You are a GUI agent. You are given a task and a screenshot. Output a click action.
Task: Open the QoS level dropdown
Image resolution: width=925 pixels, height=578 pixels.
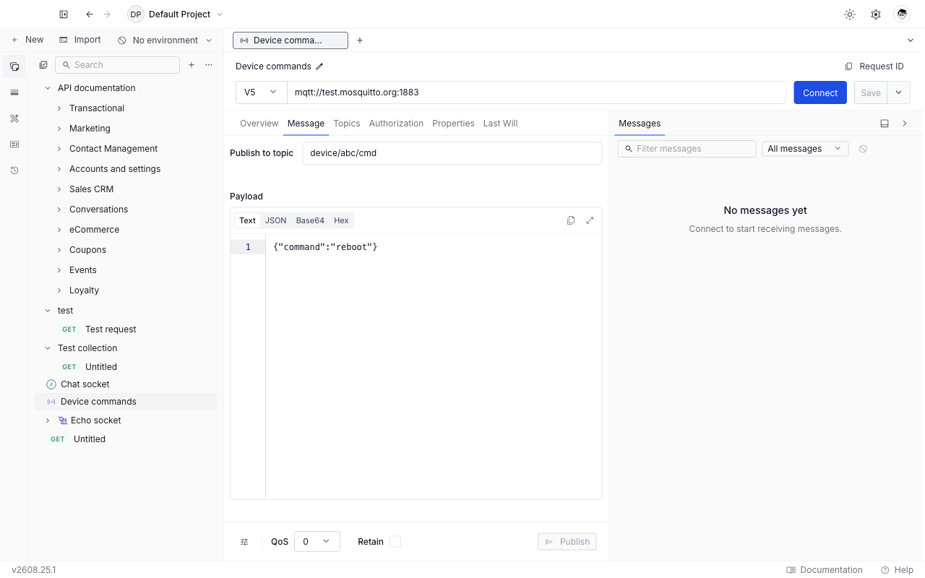317,542
